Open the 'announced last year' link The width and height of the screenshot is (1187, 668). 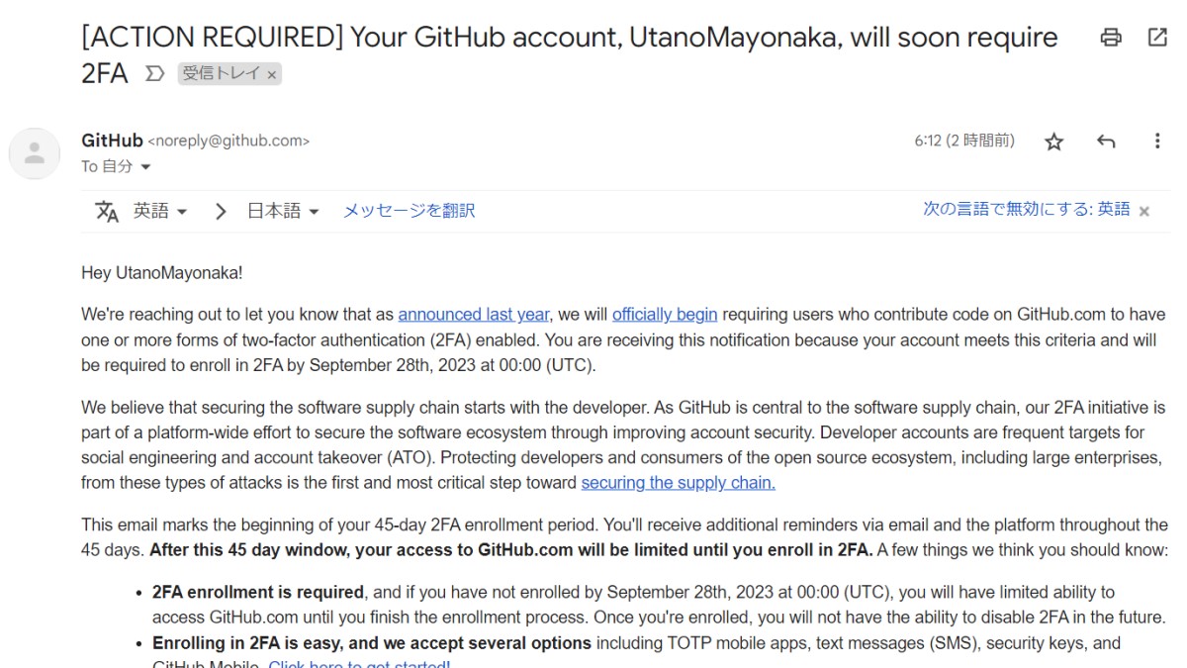[473, 314]
